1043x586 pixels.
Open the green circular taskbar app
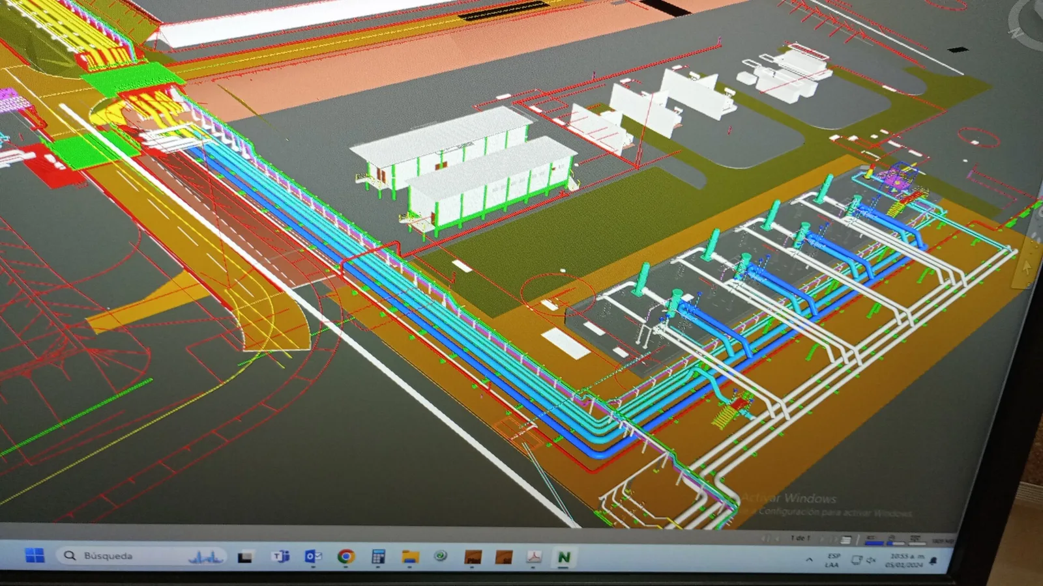tap(441, 556)
